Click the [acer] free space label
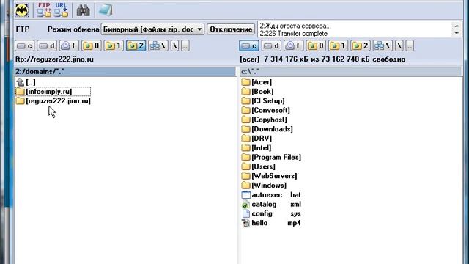The width and height of the screenshot is (469, 264). (x=322, y=59)
